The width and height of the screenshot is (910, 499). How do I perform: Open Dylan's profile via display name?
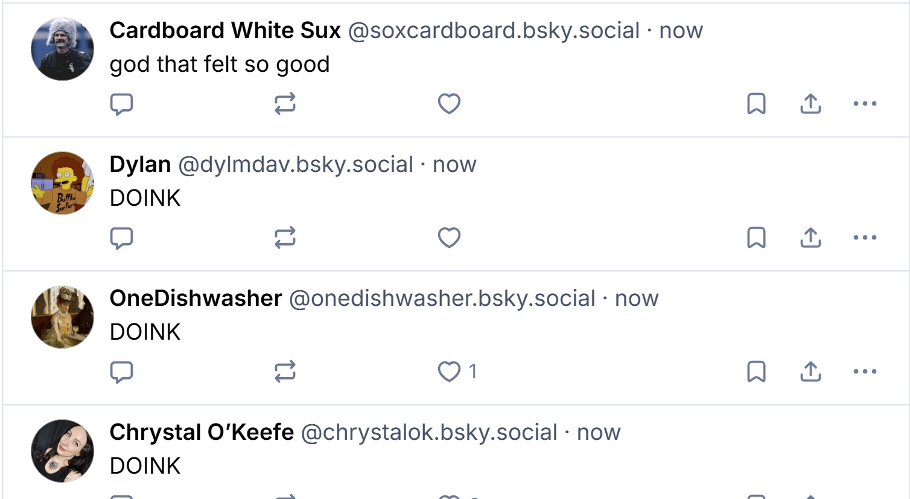(140, 164)
